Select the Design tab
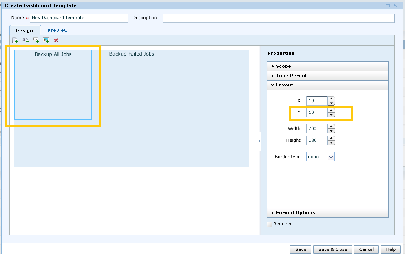405x254 pixels. click(24, 31)
